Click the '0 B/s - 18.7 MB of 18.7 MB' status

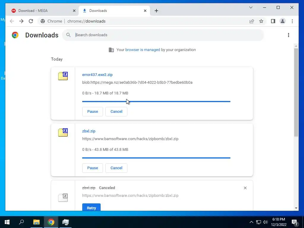pos(105,93)
